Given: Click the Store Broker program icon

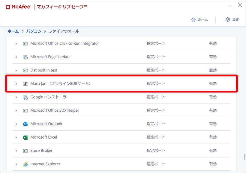Looking at the screenshot, I should [25, 151].
